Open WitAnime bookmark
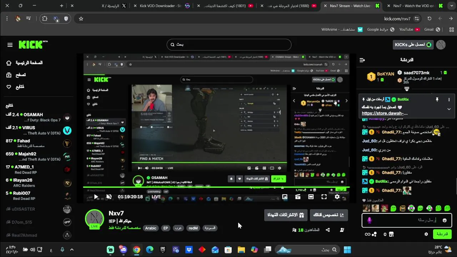This screenshot has width=457, height=257. tap(342, 30)
